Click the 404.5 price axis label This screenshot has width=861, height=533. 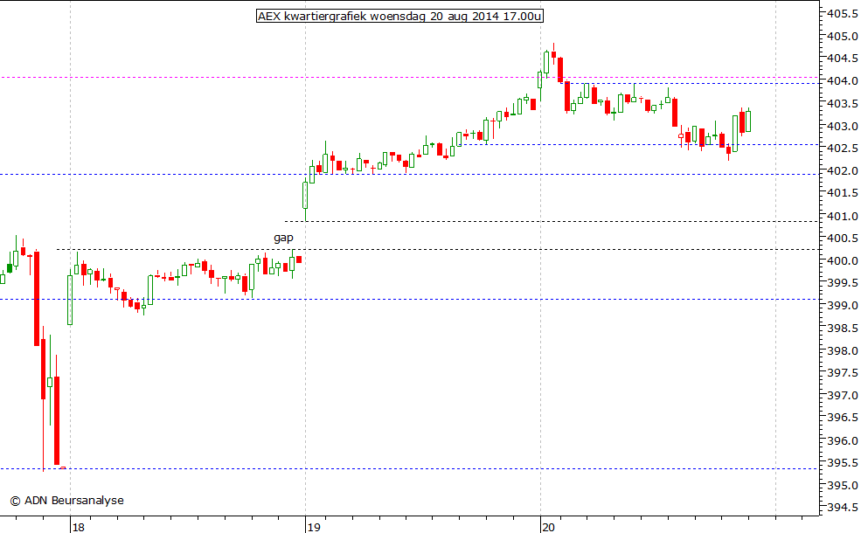click(843, 59)
